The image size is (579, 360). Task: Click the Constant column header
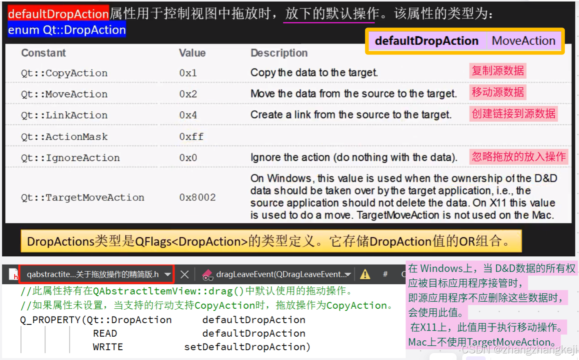43,53
